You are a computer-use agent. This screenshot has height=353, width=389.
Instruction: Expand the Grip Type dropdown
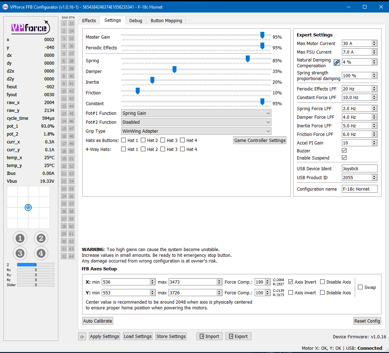pyautogui.click(x=196, y=131)
